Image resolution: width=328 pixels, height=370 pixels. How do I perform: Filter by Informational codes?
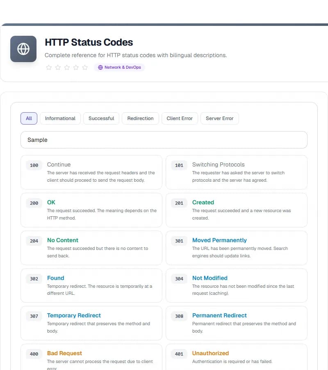point(60,118)
